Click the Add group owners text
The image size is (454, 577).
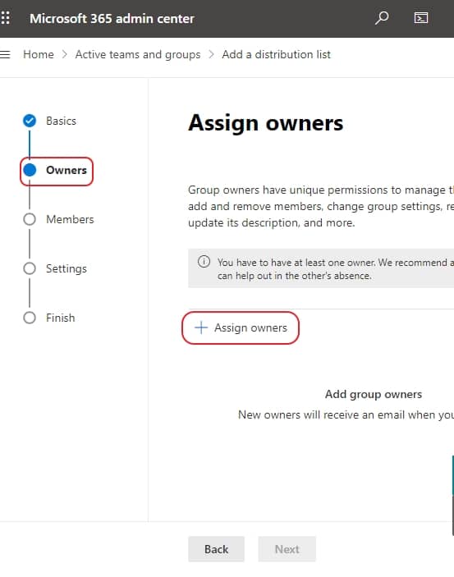coord(374,395)
